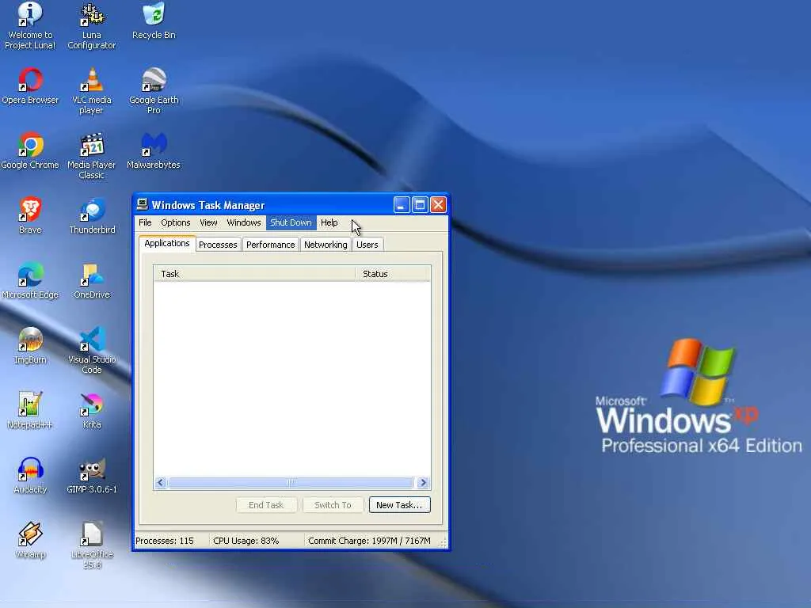Sort by the Status column header
Screen dimensions: 811x608
393,273
